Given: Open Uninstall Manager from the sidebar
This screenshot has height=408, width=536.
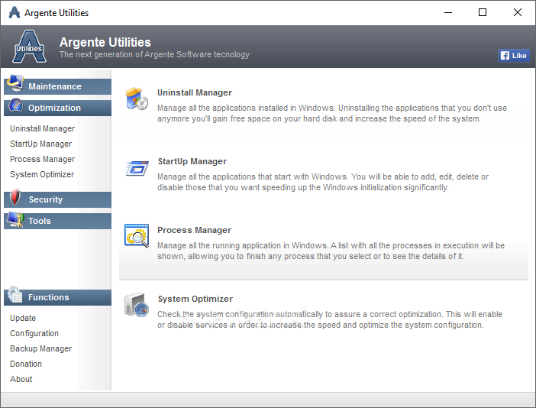Looking at the screenshot, I should 43,128.
